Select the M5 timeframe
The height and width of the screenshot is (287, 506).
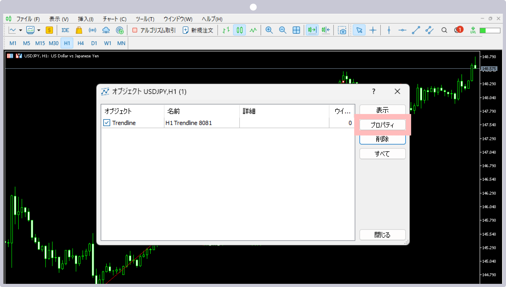tap(26, 43)
